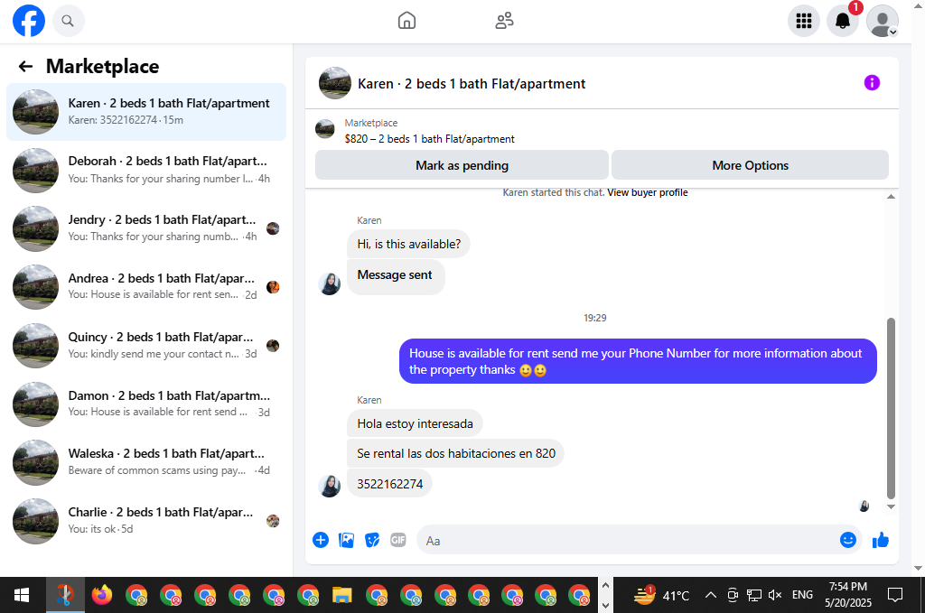Choose a GIF icon

(x=398, y=540)
